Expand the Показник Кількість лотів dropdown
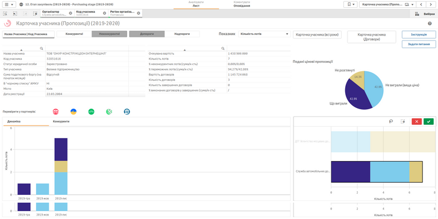Image resolution: width=438 pixels, height=219 pixels. click(x=264, y=34)
